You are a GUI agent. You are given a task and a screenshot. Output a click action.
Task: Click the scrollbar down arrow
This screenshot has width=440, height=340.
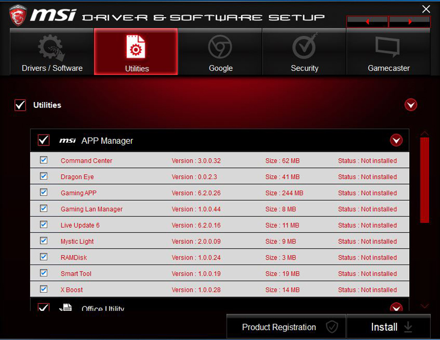tap(425, 306)
